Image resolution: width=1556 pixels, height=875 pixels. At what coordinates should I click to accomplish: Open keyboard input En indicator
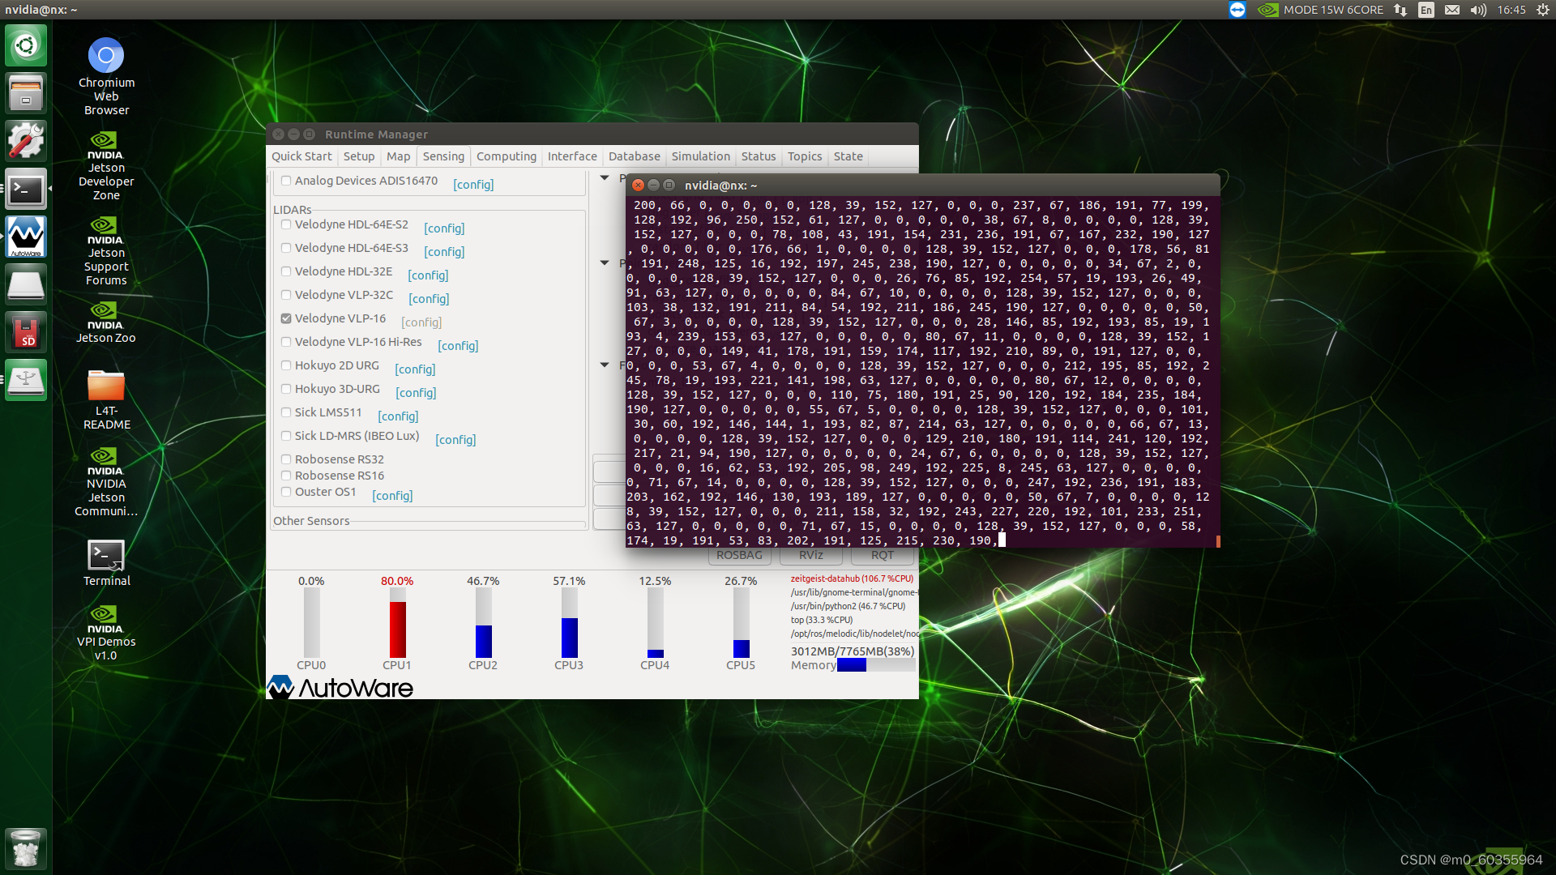click(x=1426, y=10)
